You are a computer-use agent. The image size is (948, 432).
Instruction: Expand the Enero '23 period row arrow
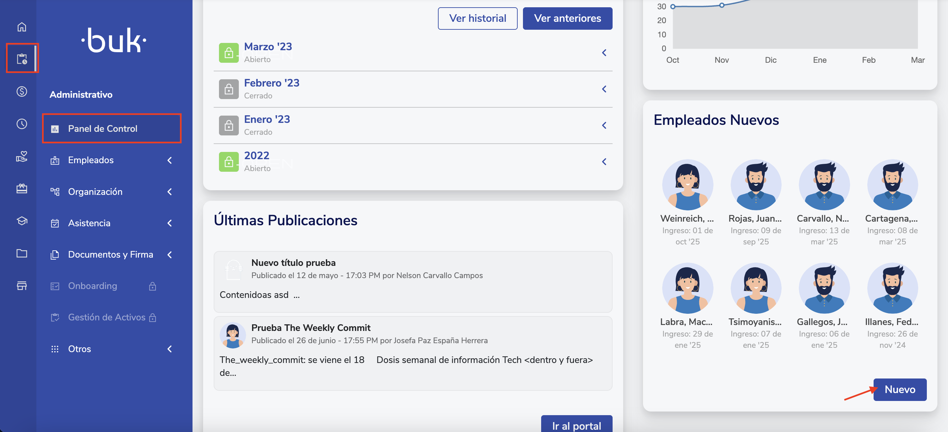point(604,126)
